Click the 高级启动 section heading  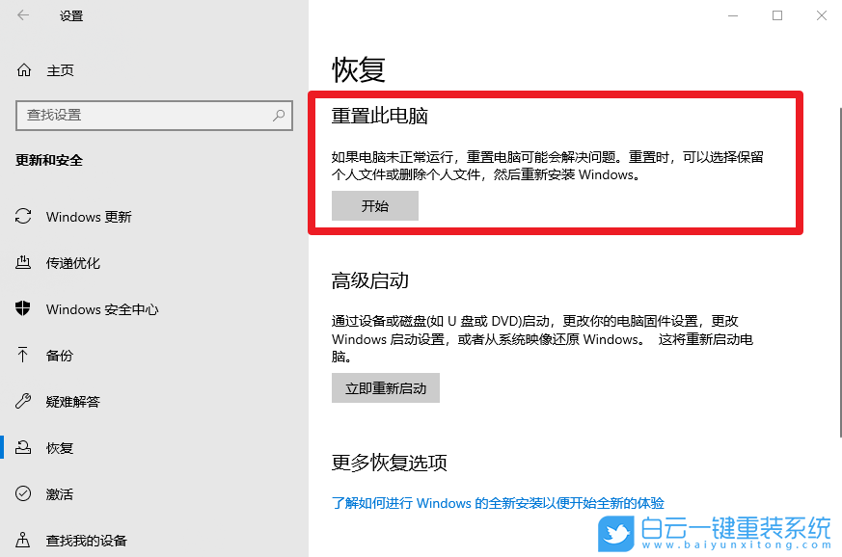[371, 279]
